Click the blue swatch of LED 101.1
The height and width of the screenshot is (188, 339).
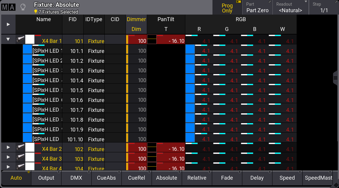27,49
